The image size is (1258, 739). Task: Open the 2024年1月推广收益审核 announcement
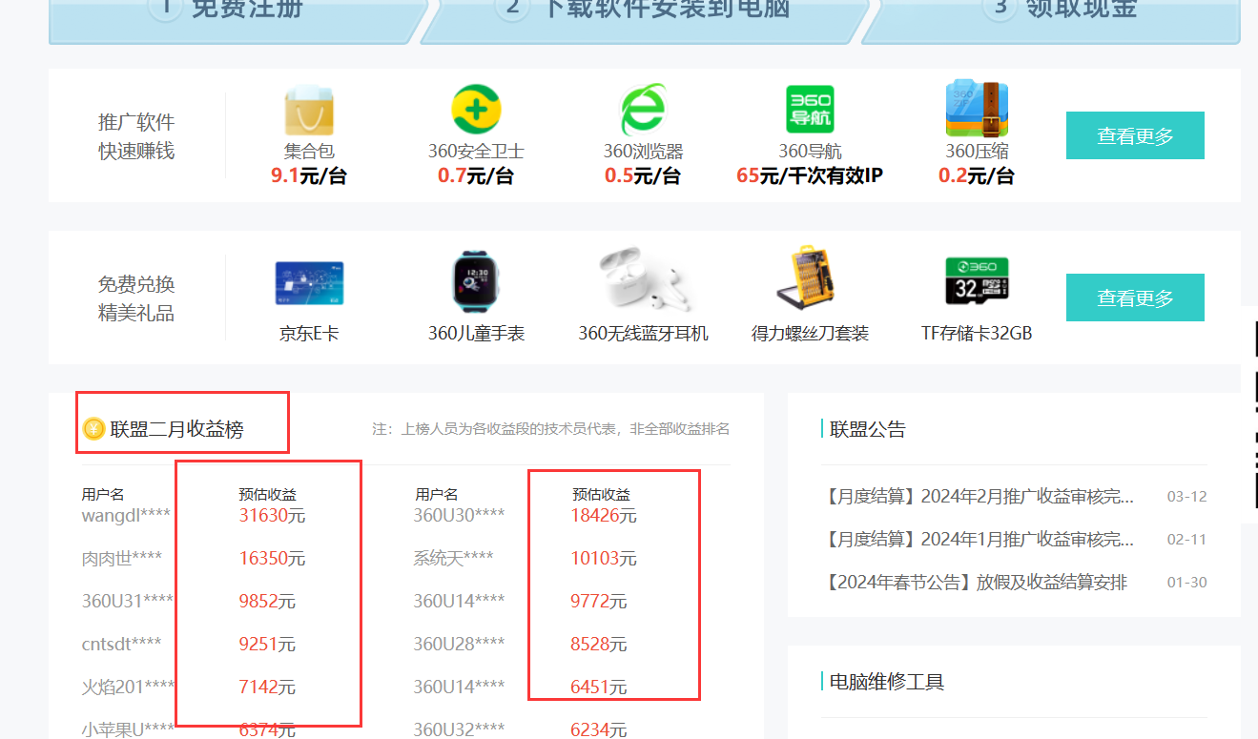979,540
